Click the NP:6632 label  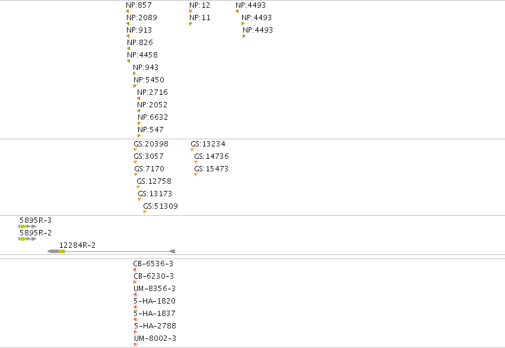pyautogui.click(x=153, y=117)
